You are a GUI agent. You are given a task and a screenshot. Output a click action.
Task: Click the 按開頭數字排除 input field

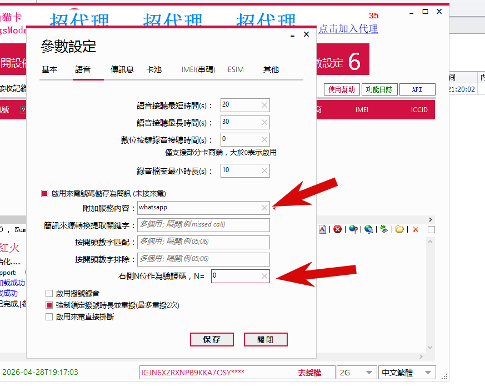[203, 259]
